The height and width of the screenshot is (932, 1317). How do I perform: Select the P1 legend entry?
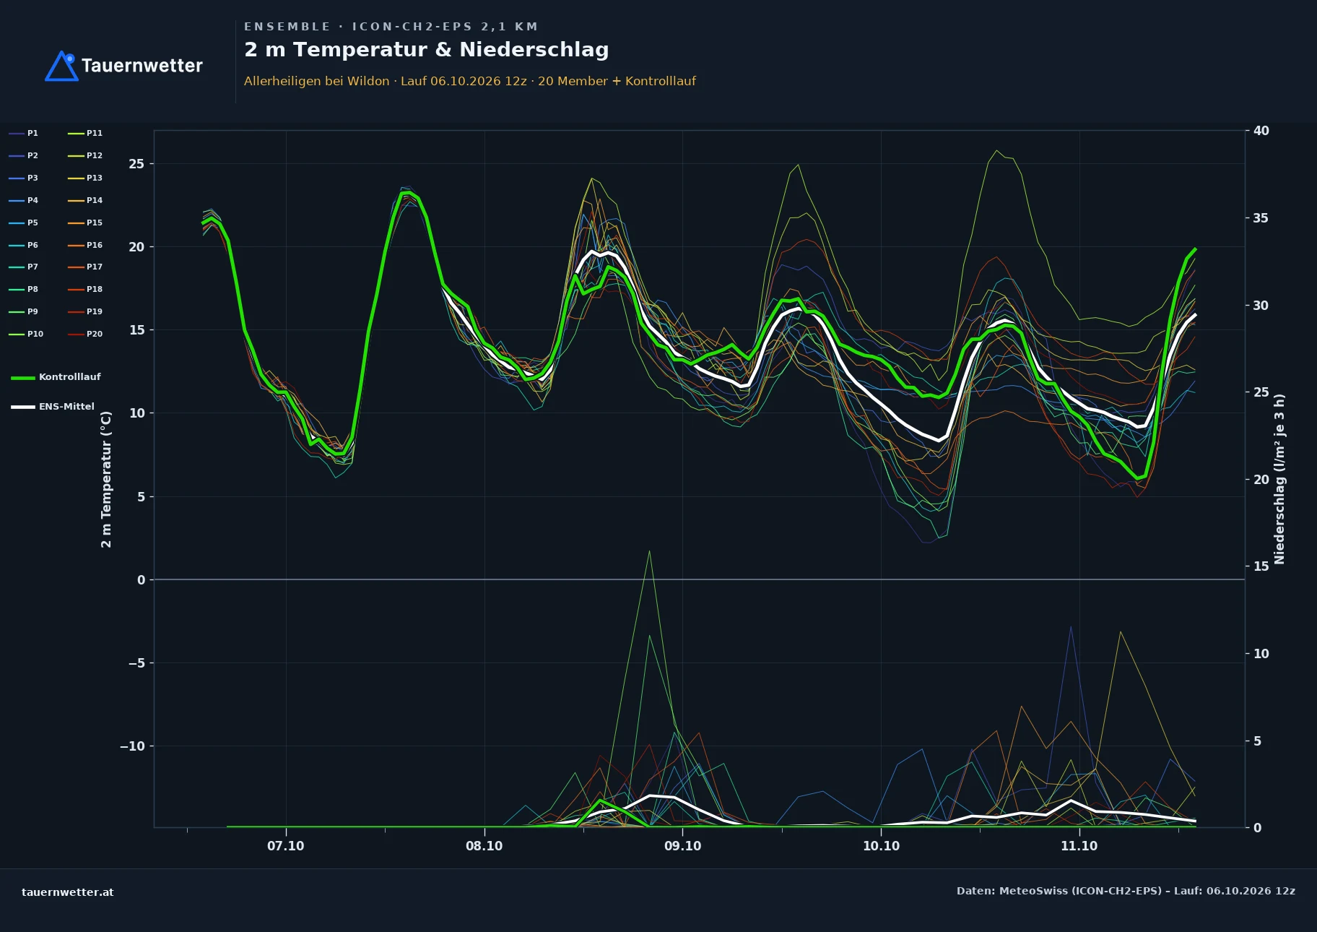(24, 133)
